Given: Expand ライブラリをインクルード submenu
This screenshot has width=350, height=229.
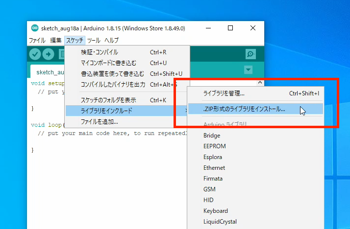Looking at the screenshot, I should (x=127, y=111).
